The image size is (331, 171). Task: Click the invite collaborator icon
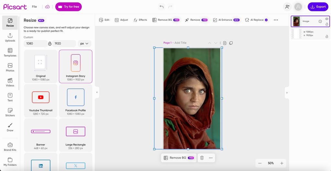coord(287,7)
